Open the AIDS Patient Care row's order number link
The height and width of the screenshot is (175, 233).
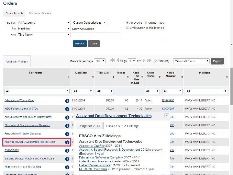[x=168, y=109]
